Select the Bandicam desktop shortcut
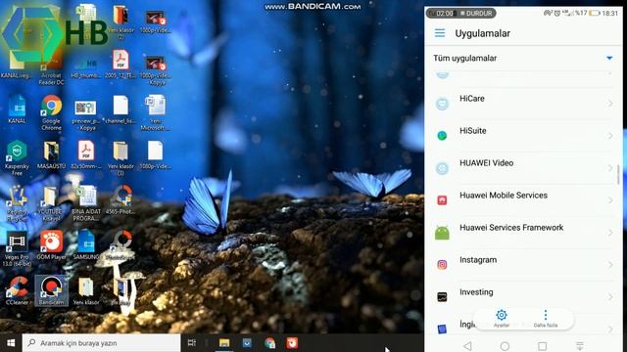The width and height of the screenshot is (627, 352). click(x=51, y=290)
